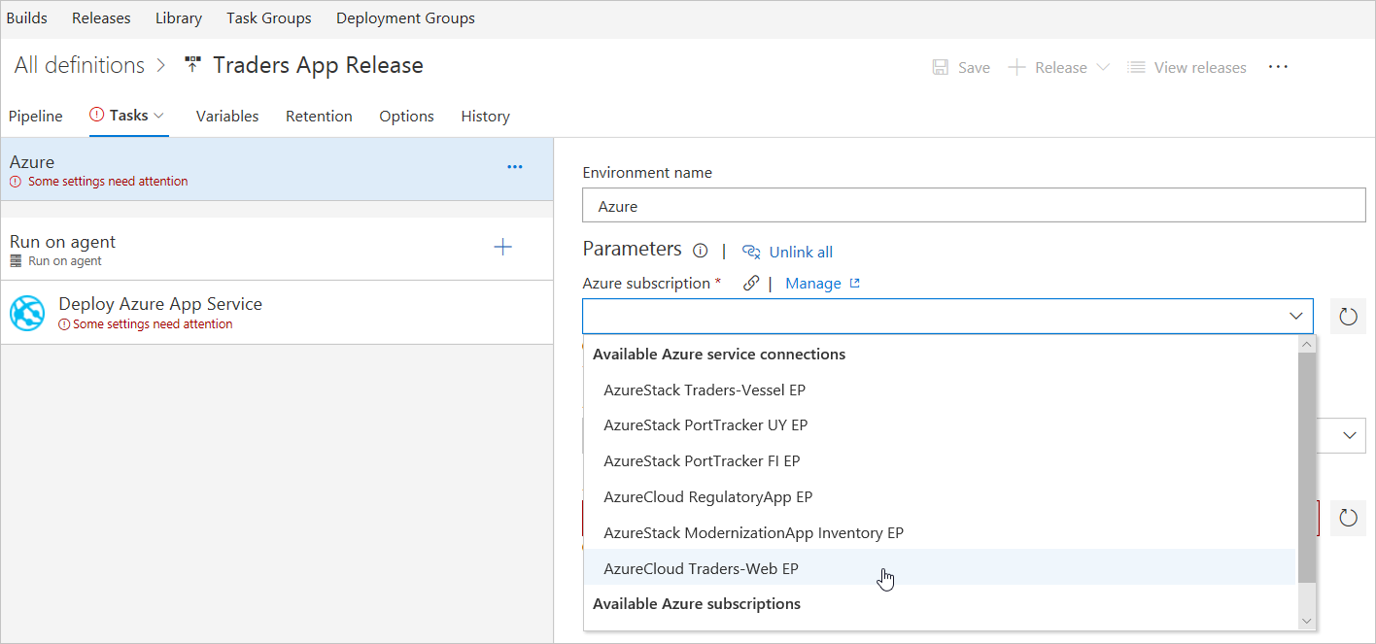Switch to the Variables tab
The image size is (1376, 644).
227,116
